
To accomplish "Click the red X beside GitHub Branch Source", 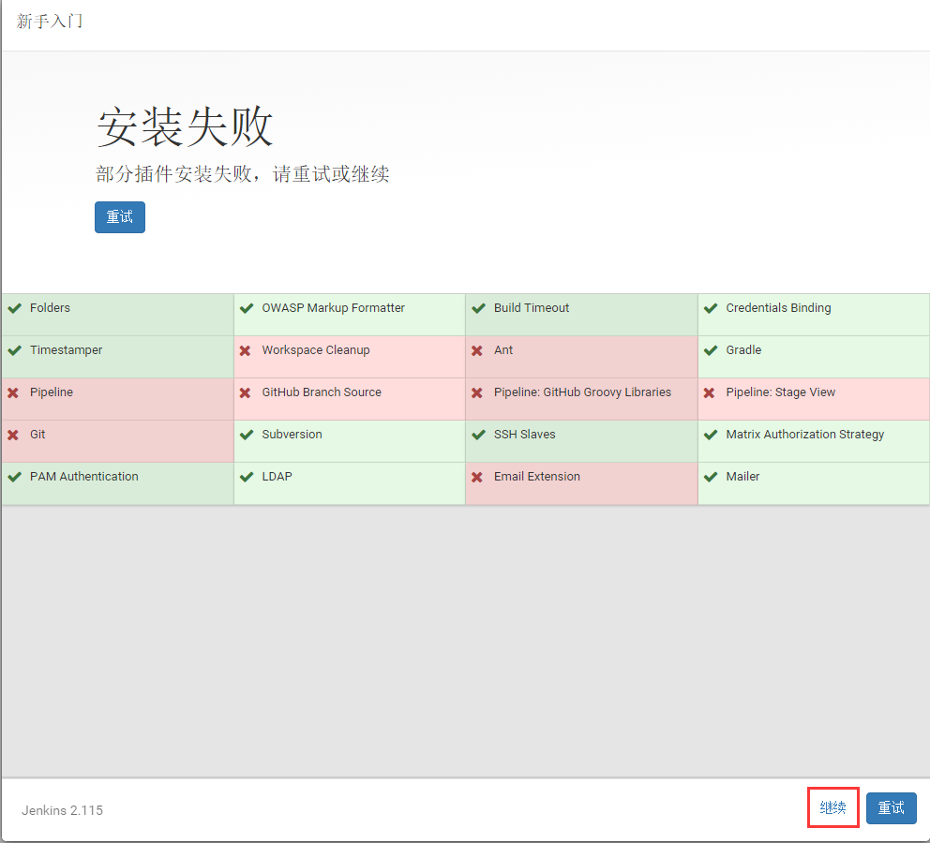I will tap(245, 392).
